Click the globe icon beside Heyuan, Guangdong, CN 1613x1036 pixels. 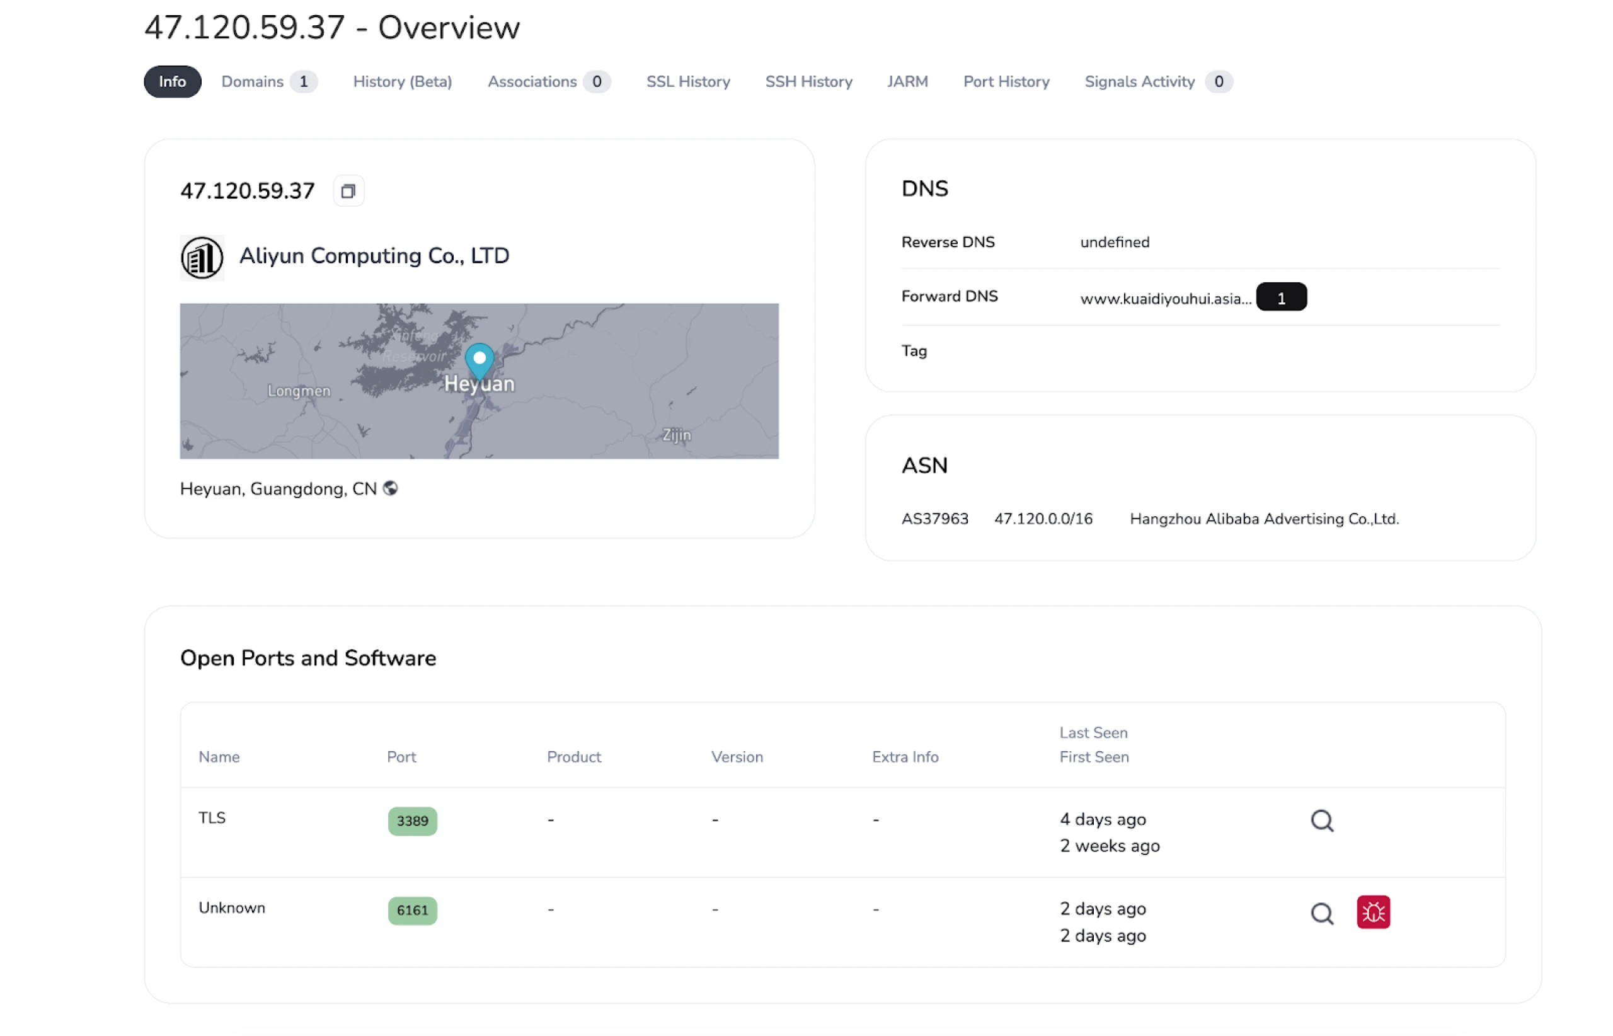[x=390, y=488]
